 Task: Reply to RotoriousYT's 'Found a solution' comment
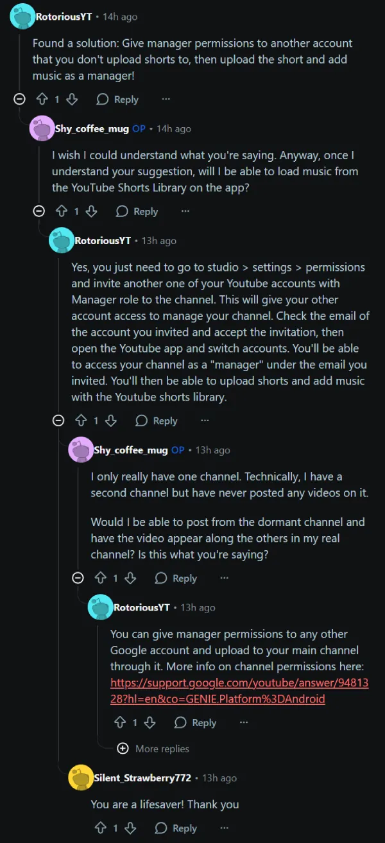pyautogui.click(x=117, y=100)
